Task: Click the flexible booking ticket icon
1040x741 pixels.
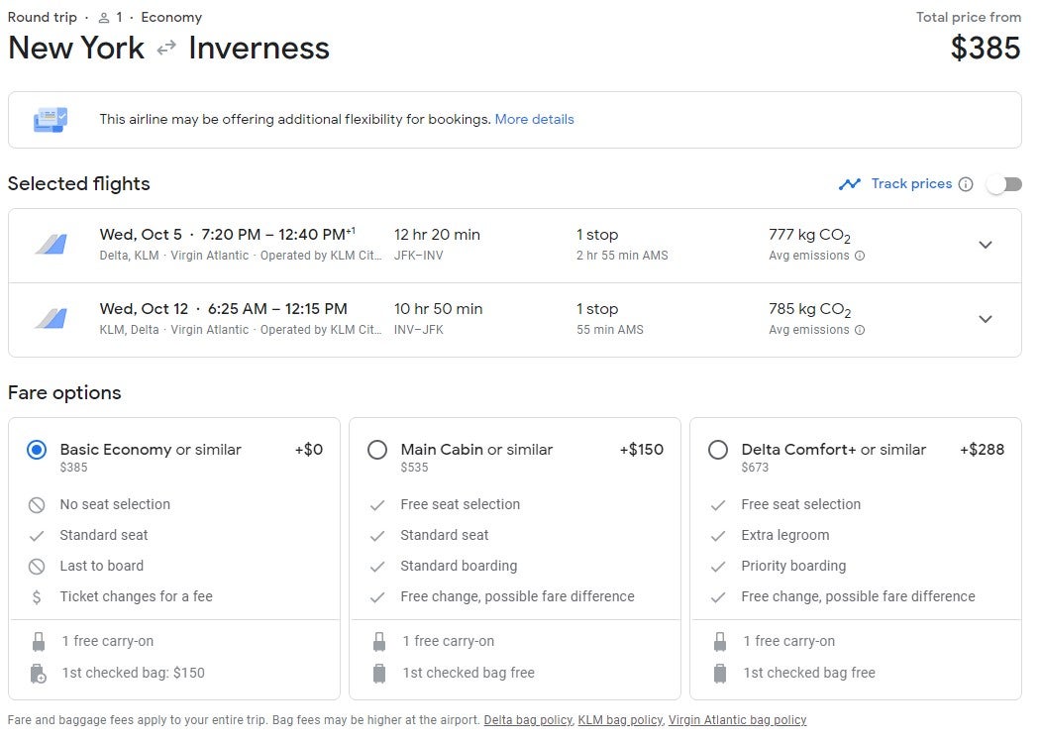Action: pyautogui.click(x=51, y=120)
